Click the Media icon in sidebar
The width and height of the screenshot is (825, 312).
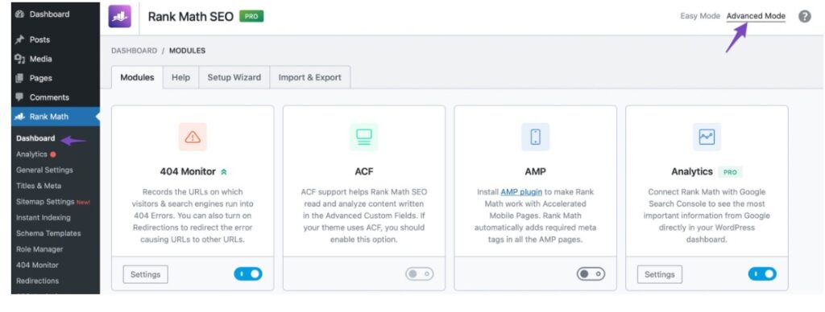[x=20, y=59]
